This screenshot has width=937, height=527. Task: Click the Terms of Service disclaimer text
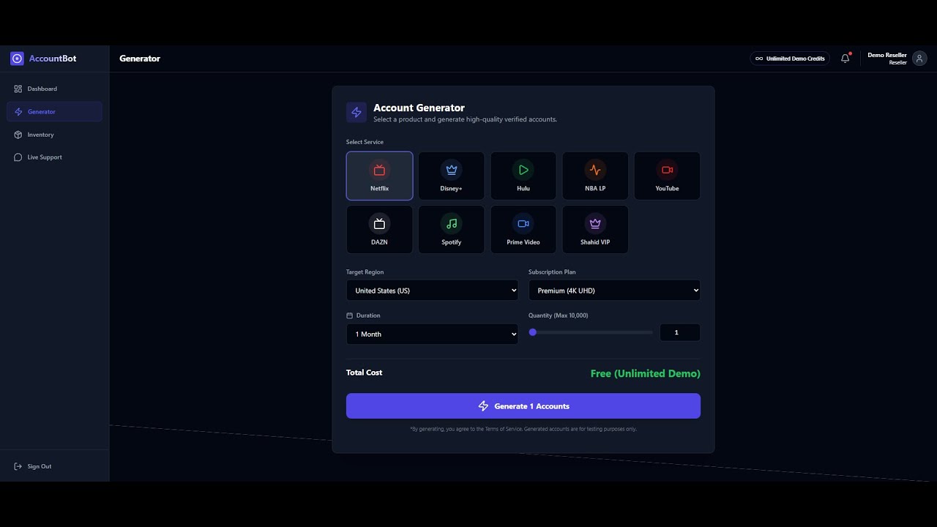(x=523, y=429)
